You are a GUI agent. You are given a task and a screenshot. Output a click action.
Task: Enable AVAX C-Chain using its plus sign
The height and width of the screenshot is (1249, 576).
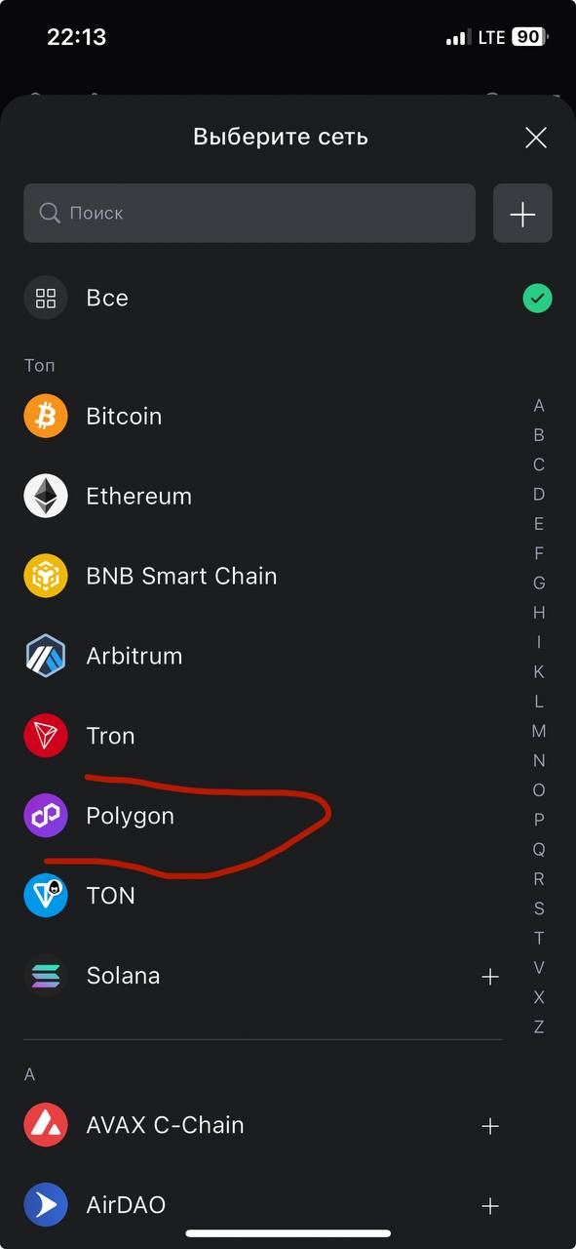tap(490, 1126)
